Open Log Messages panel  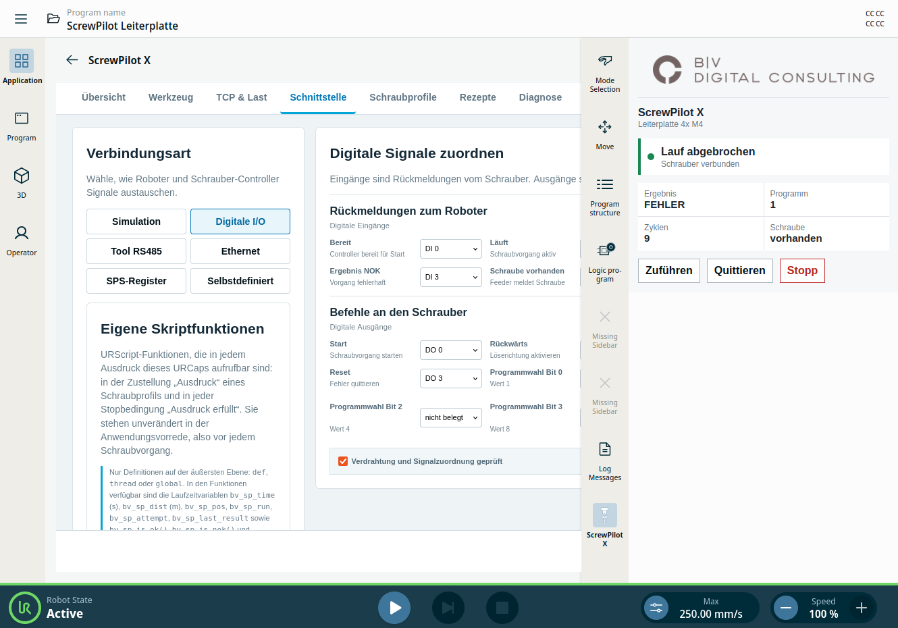605,461
